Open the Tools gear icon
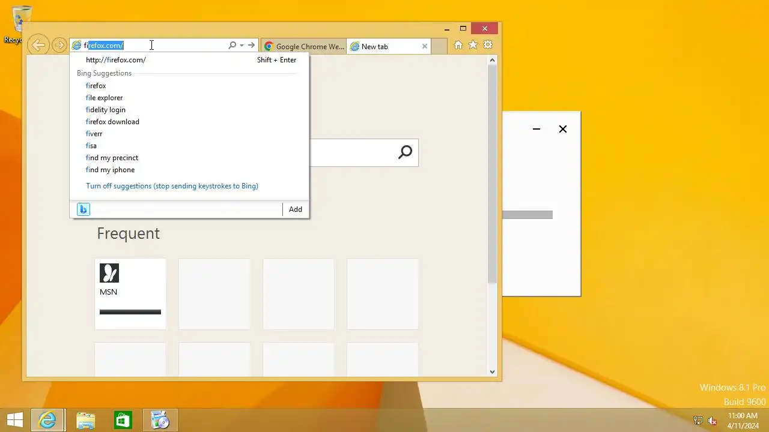Image resolution: width=769 pixels, height=432 pixels. pyautogui.click(x=488, y=45)
